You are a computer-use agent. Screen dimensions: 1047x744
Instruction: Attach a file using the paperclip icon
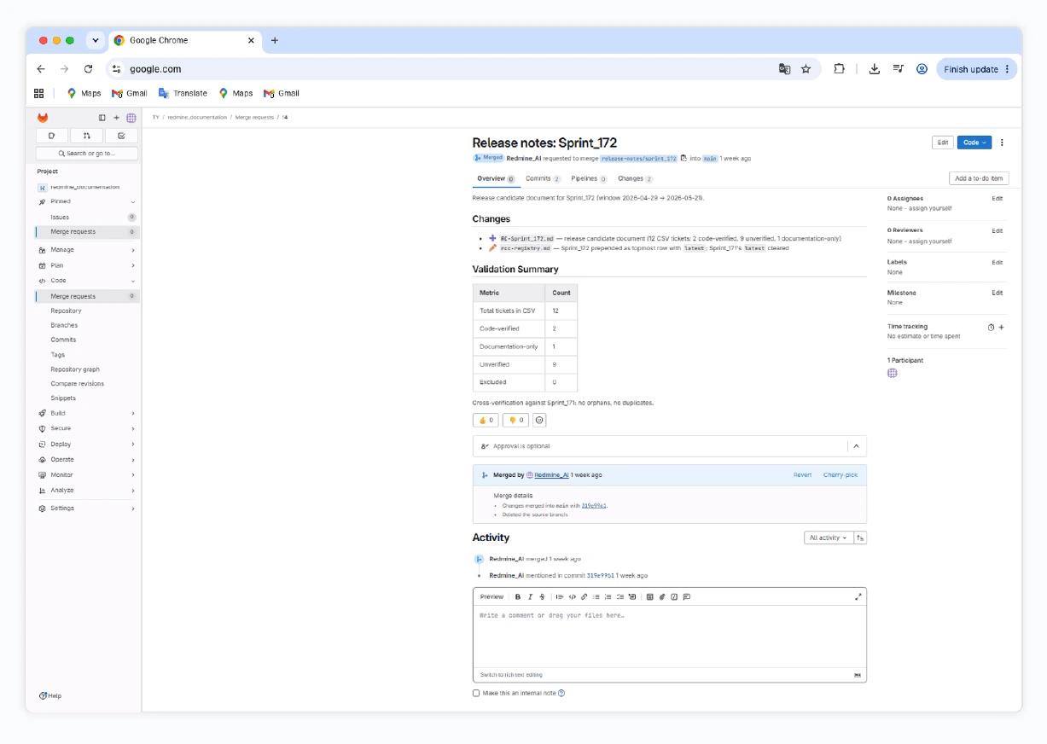click(661, 596)
